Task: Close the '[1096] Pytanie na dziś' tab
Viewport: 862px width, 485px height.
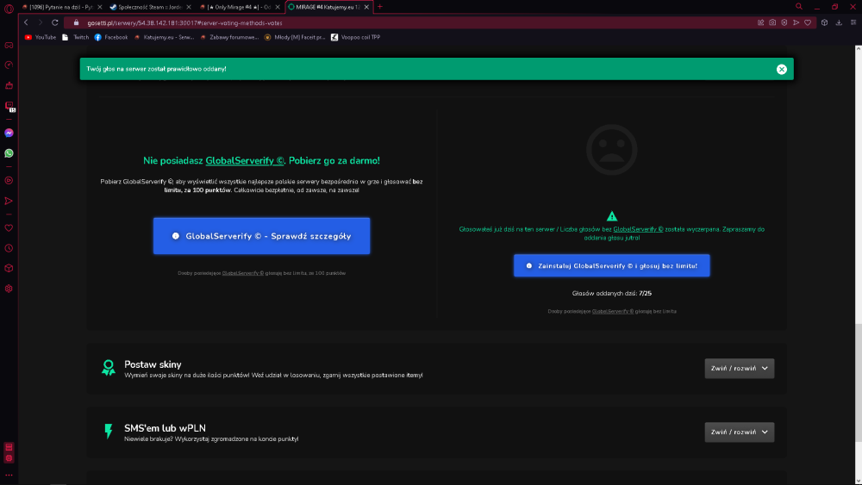Action: pyautogui.click(x=99, y=7)
